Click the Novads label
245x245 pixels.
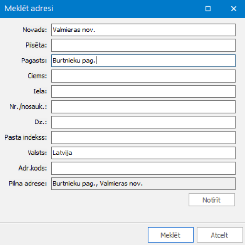34,30
